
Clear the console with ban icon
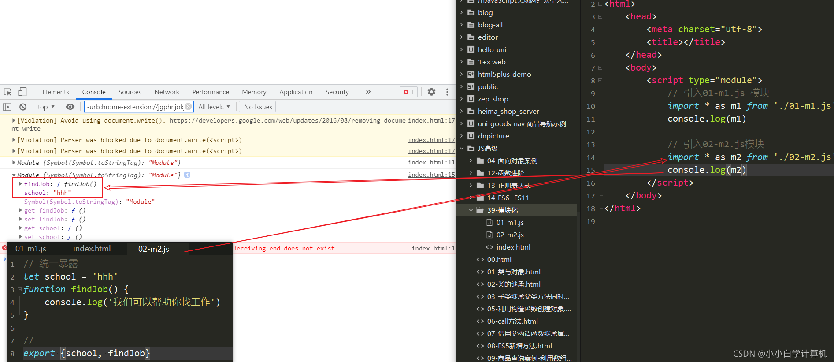point(23,107)
